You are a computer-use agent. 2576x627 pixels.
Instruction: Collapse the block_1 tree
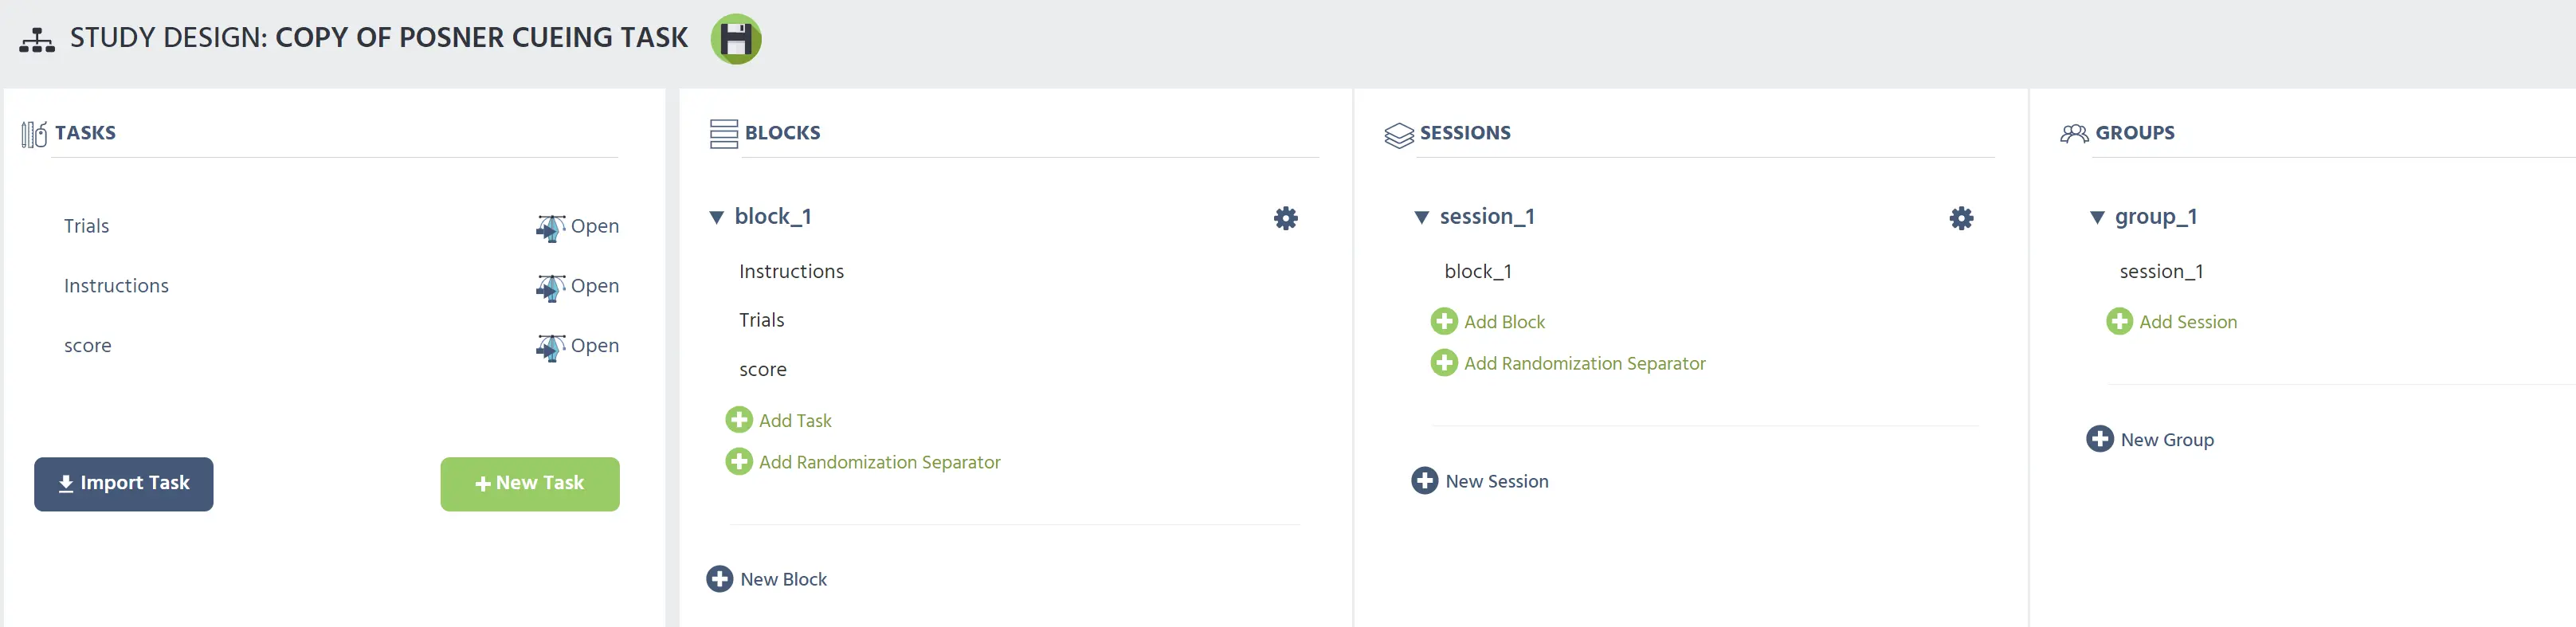[x=716, y=218]
